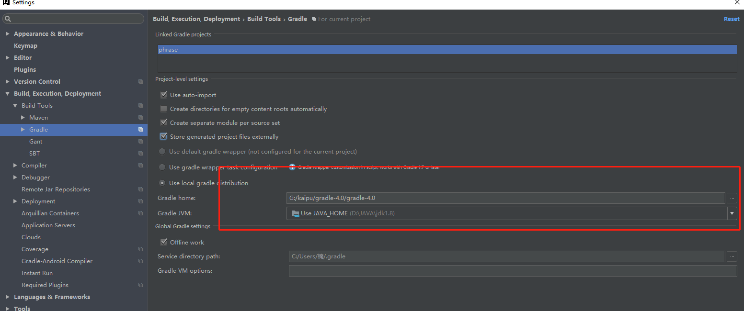This screenshot has height=311, width=744.
Task: Toggle the Use auto-import checkbox
Action: pos(164,95)
